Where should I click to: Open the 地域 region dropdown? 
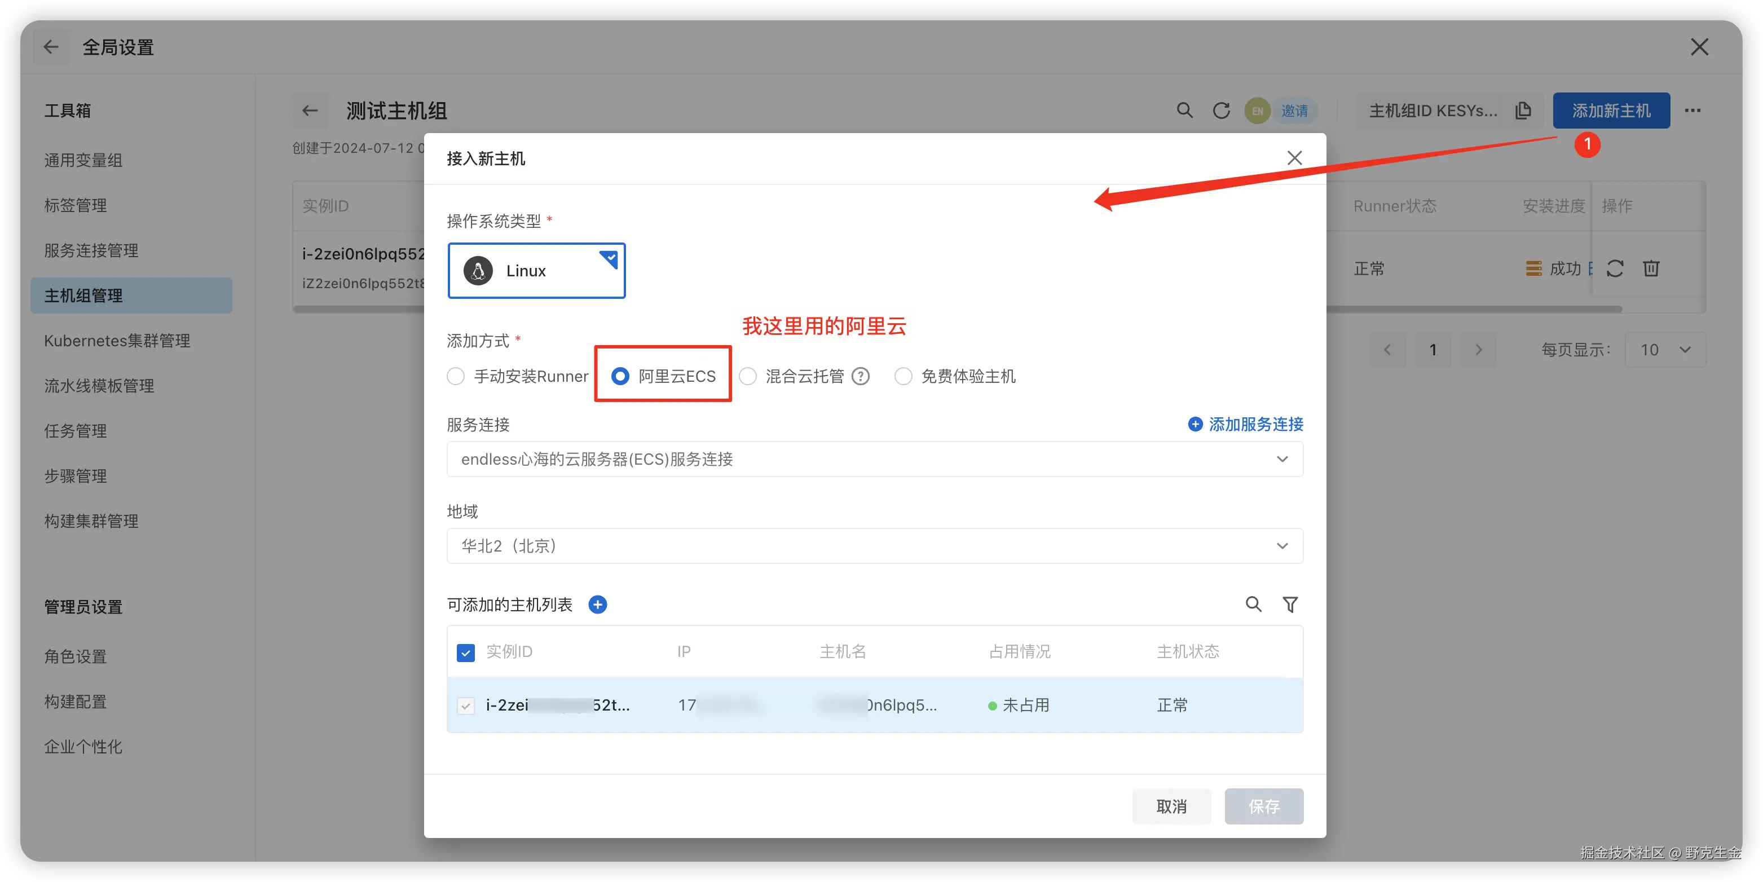[874, 546]
